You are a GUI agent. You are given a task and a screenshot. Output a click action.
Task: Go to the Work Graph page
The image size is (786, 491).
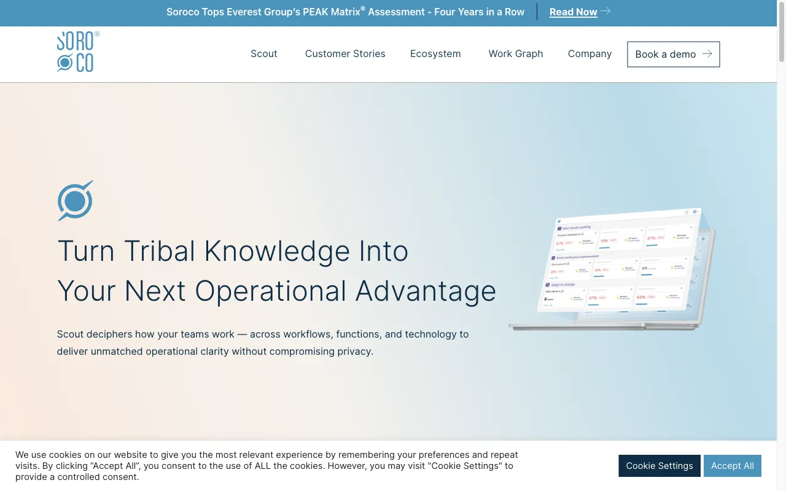point(516,54)
